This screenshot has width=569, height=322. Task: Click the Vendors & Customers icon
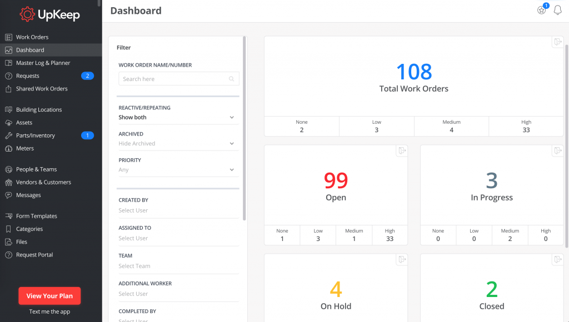pos(8,183)
